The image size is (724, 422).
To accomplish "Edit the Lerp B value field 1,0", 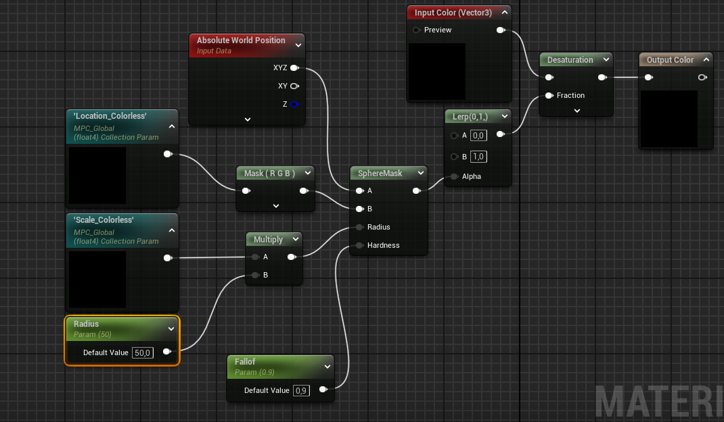I will tap(478, 157).
